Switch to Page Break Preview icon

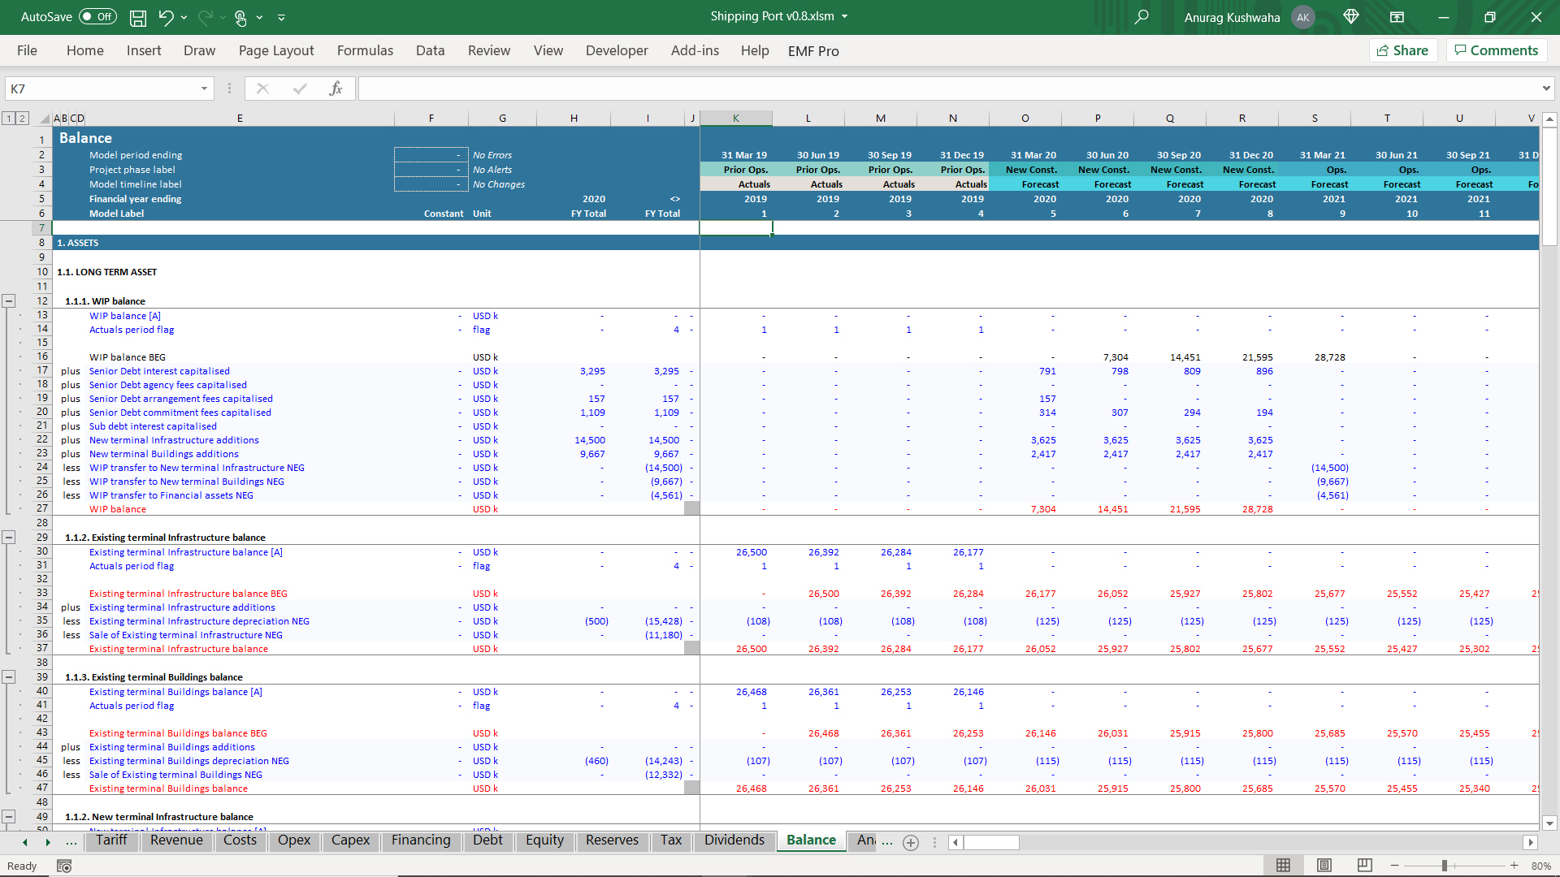coord(1364,866)
